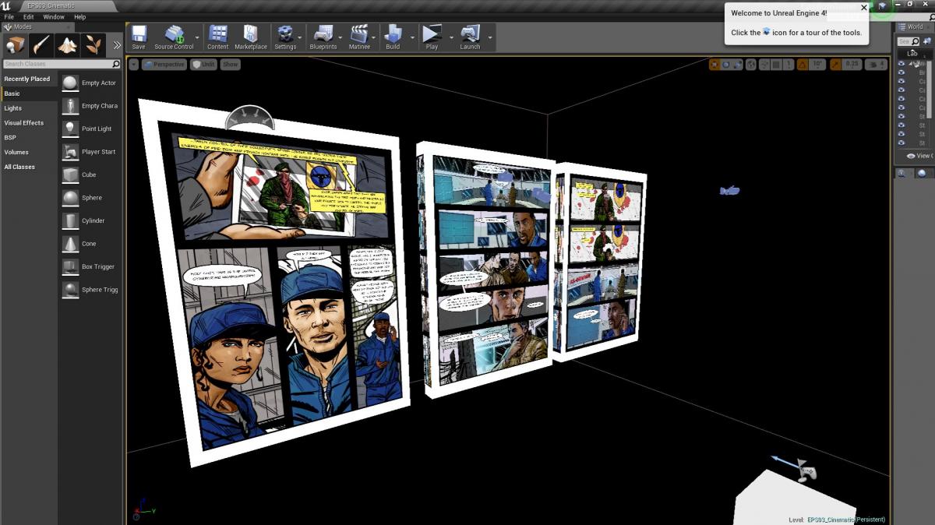Click the tutorial tour icon at top right
This screenshot has height=525, width=935.
coord(882,6)
